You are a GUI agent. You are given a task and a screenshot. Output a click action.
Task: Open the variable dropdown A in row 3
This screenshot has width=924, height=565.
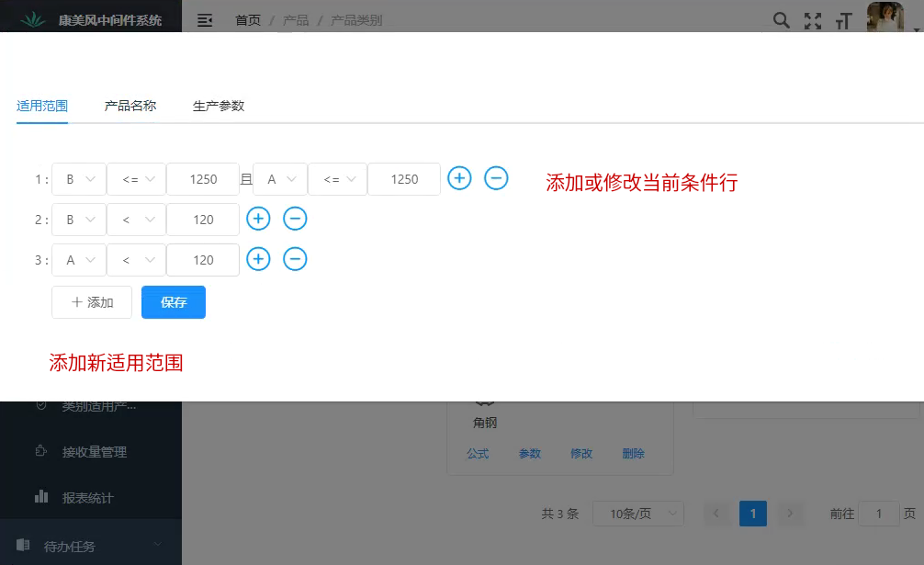pyautogui.click(x=79, y=260)
